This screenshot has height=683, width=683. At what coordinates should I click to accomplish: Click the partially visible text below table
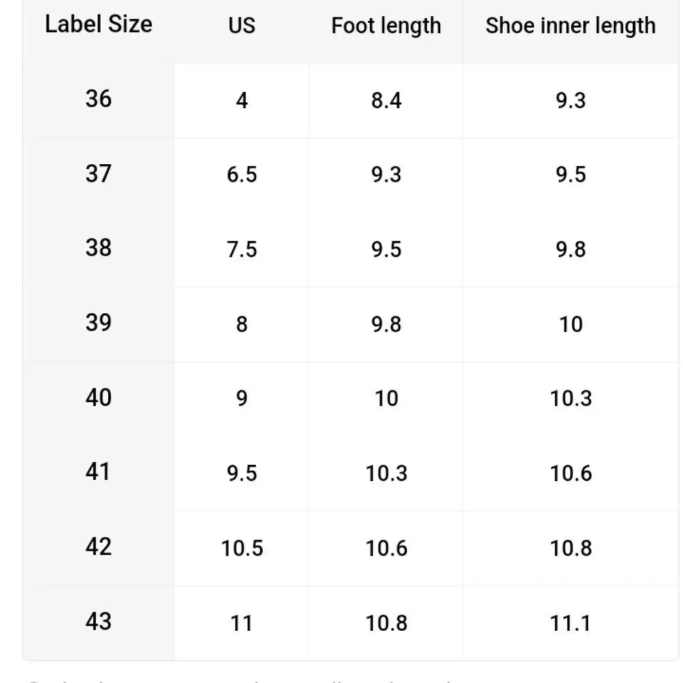pyautogui.click(x=240, y=680)
